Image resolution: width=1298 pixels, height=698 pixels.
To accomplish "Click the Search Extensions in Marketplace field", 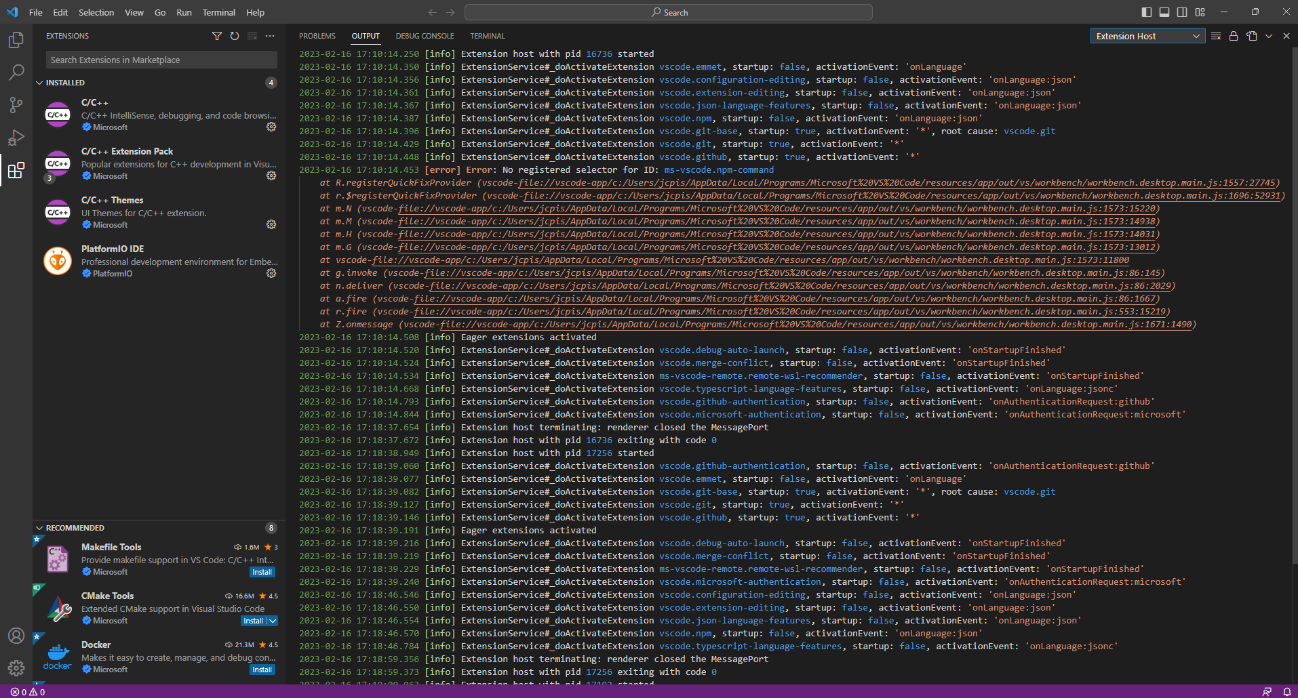I will 161,60.
